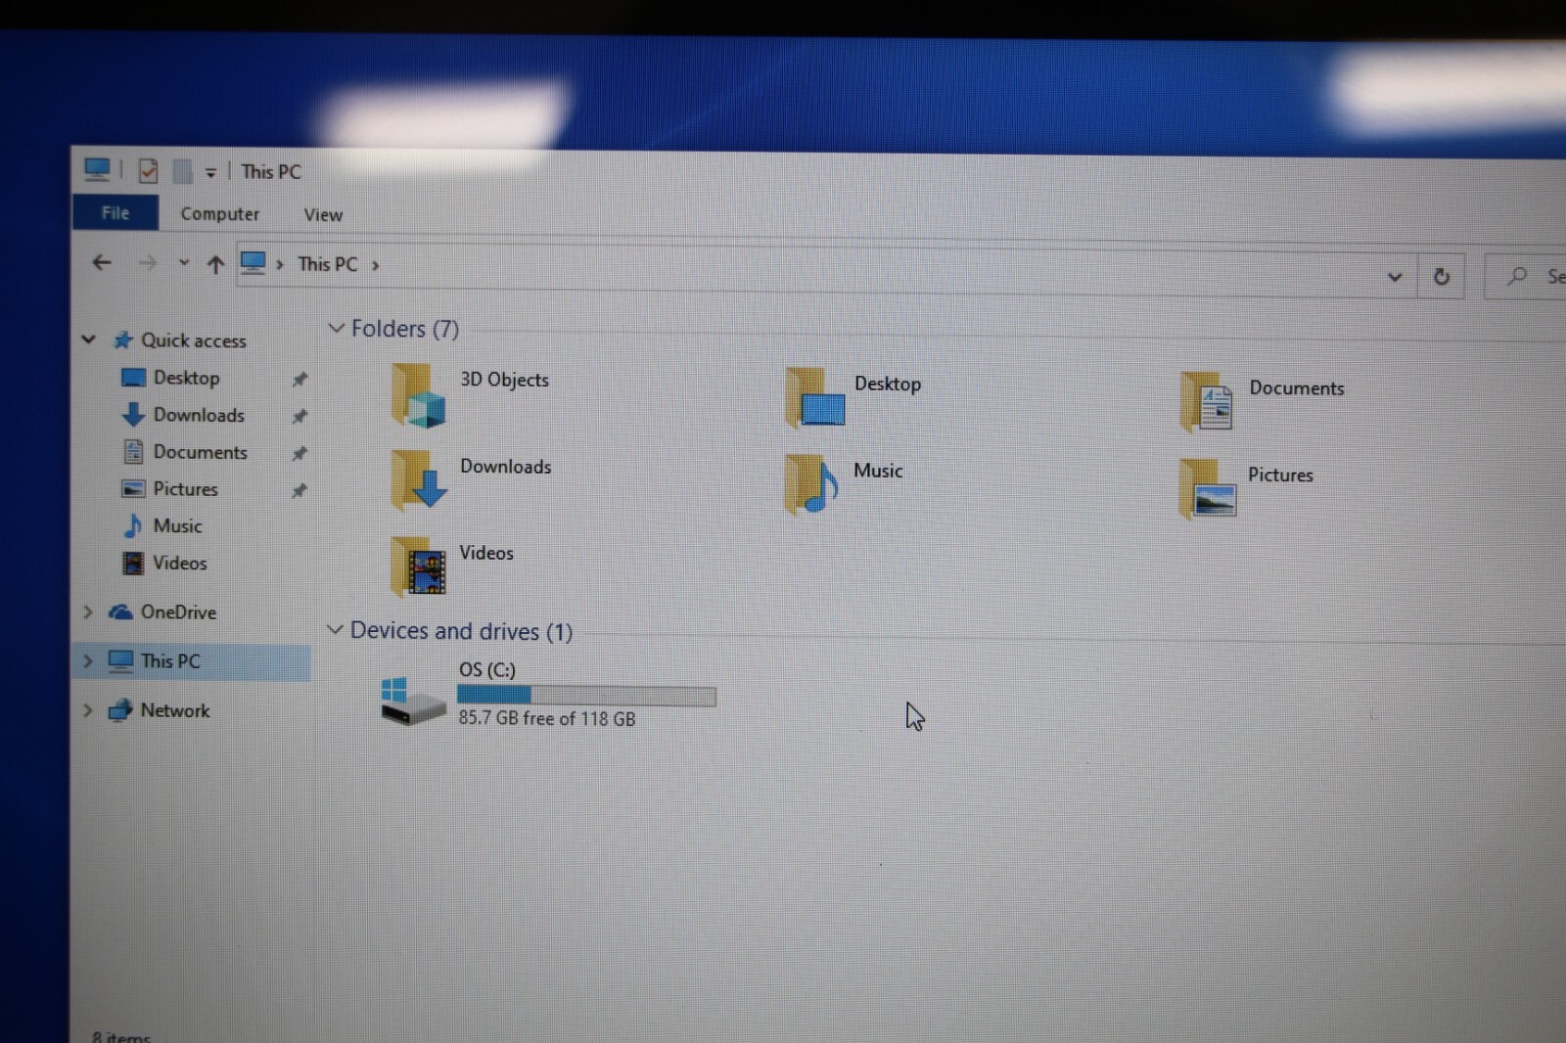The width and height of the screenshot is (1566, 1043).
Task: Open the Music folder icon in Folders
Action: pyautogui.click(x=811, y=483)
